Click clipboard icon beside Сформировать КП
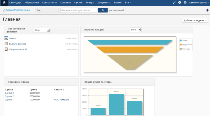This screenshot has height=116, width=210. [x=6, y=49]
